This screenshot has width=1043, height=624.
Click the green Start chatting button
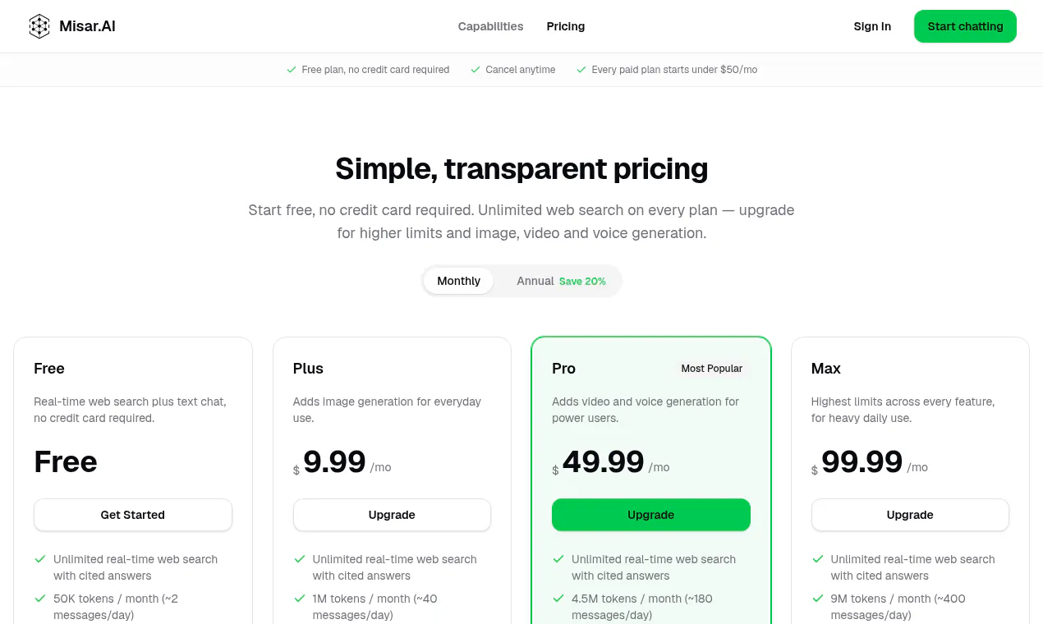pos(965,26)
